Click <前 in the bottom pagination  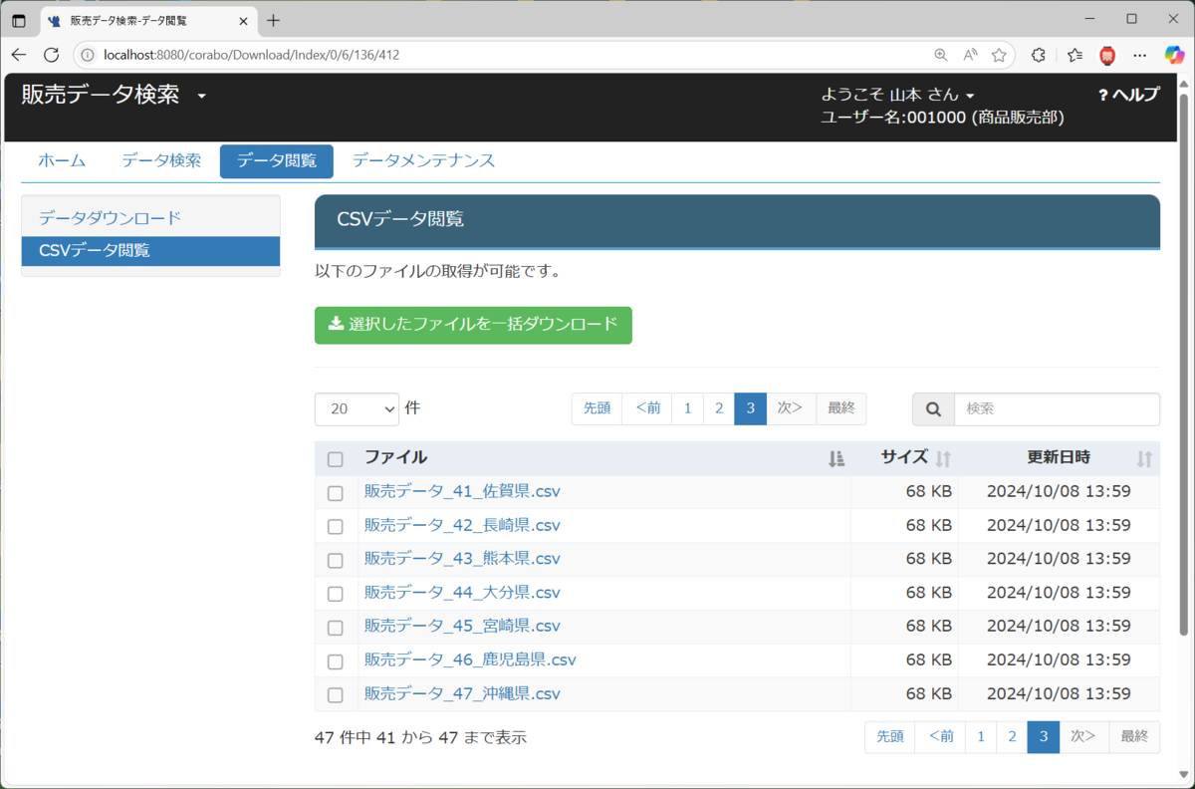(x=941, y=737)
